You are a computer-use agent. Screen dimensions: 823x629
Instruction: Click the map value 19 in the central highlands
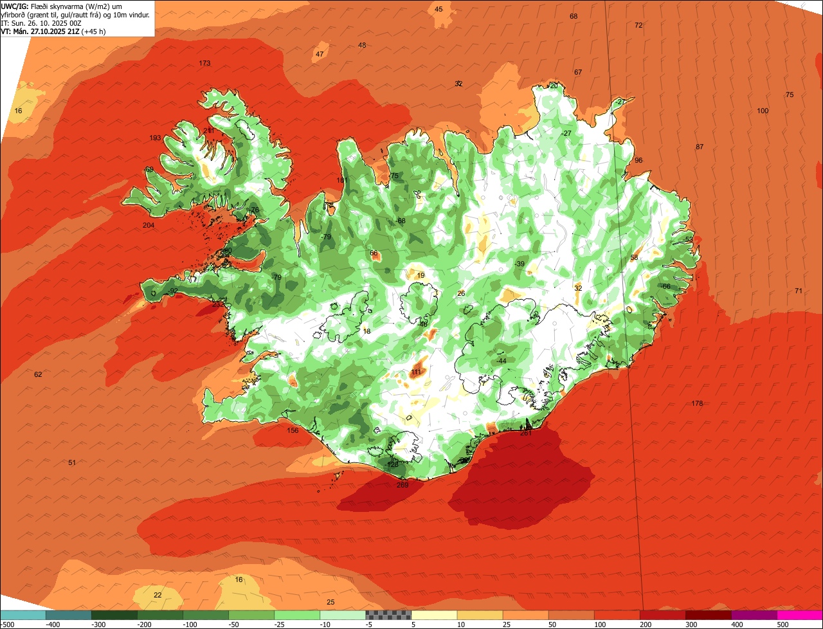421,275
